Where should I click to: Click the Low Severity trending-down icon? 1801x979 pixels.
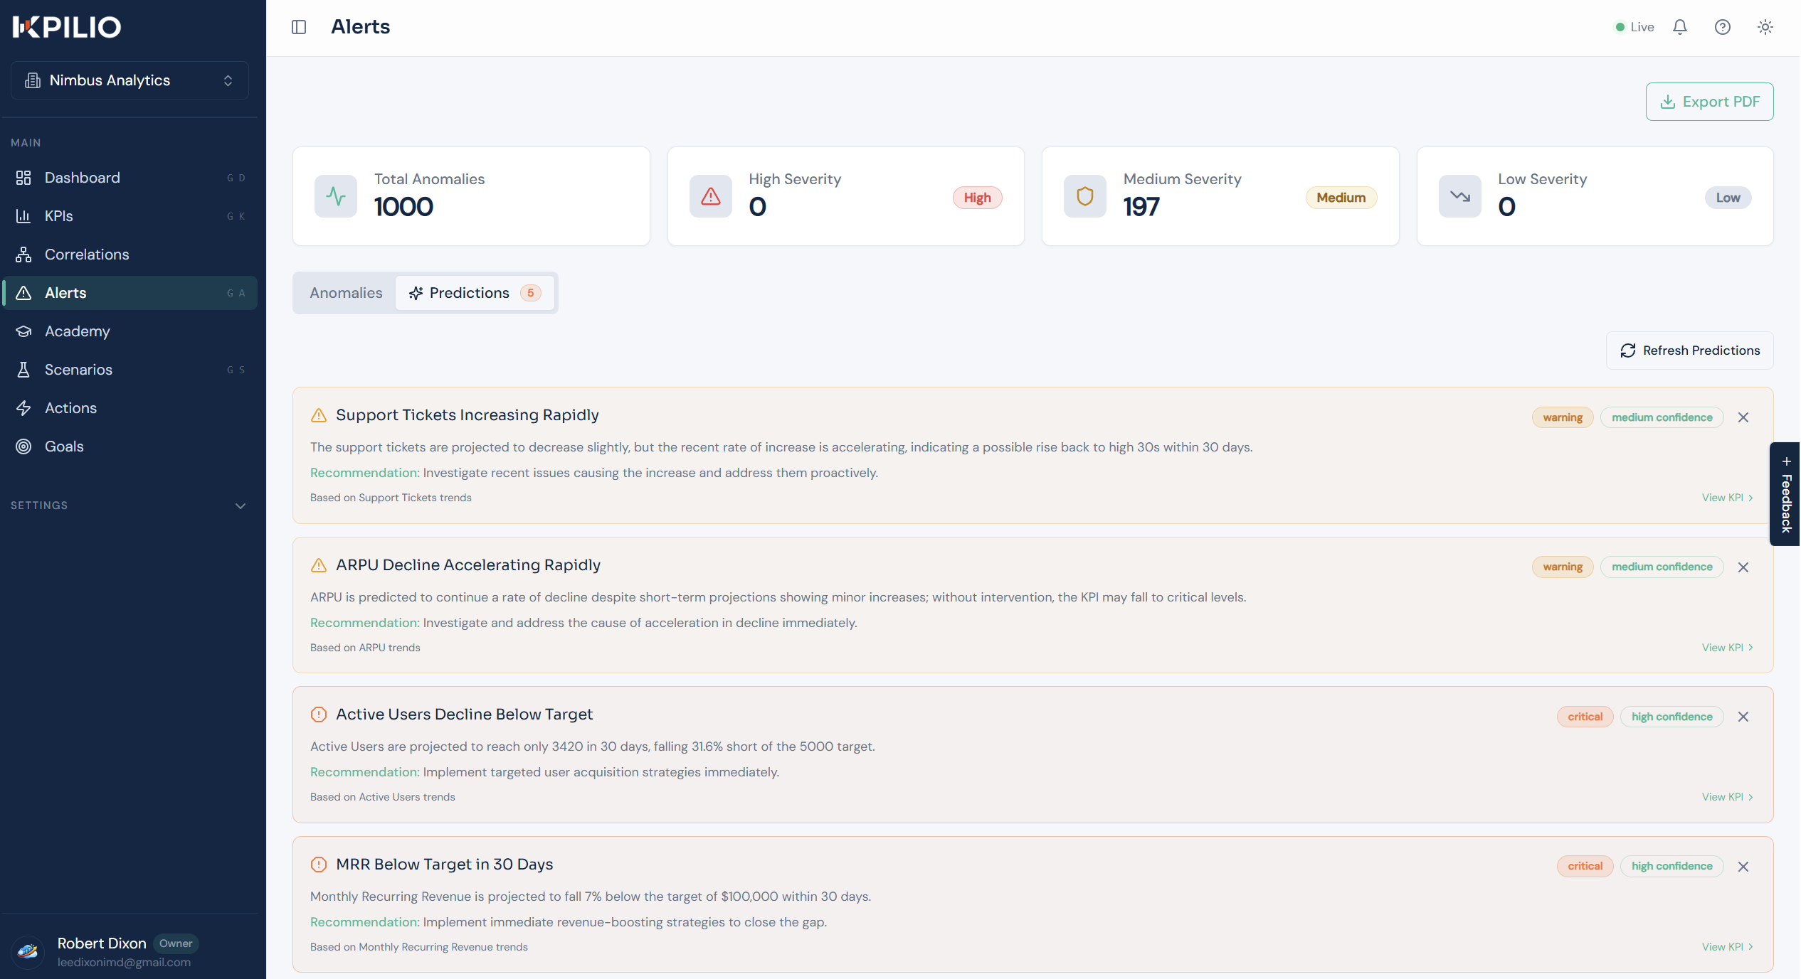pyautogui.click(x=1460, y=196)
